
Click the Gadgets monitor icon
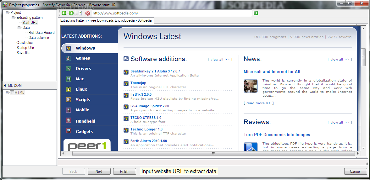[69, 130]
